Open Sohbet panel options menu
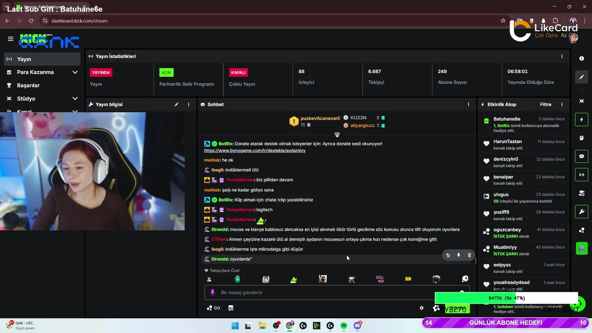Viewport: 592px width, 333px height. (468, 105)
